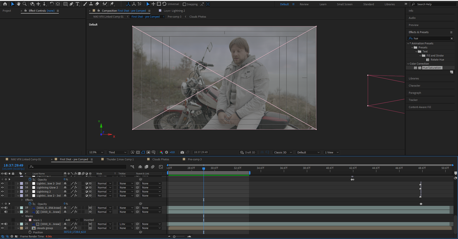Image resolution: width=458 pixels, height=239 pixels.
Task: Toggle the transparency grid icon in the viewer
Action: coord(138,152)
